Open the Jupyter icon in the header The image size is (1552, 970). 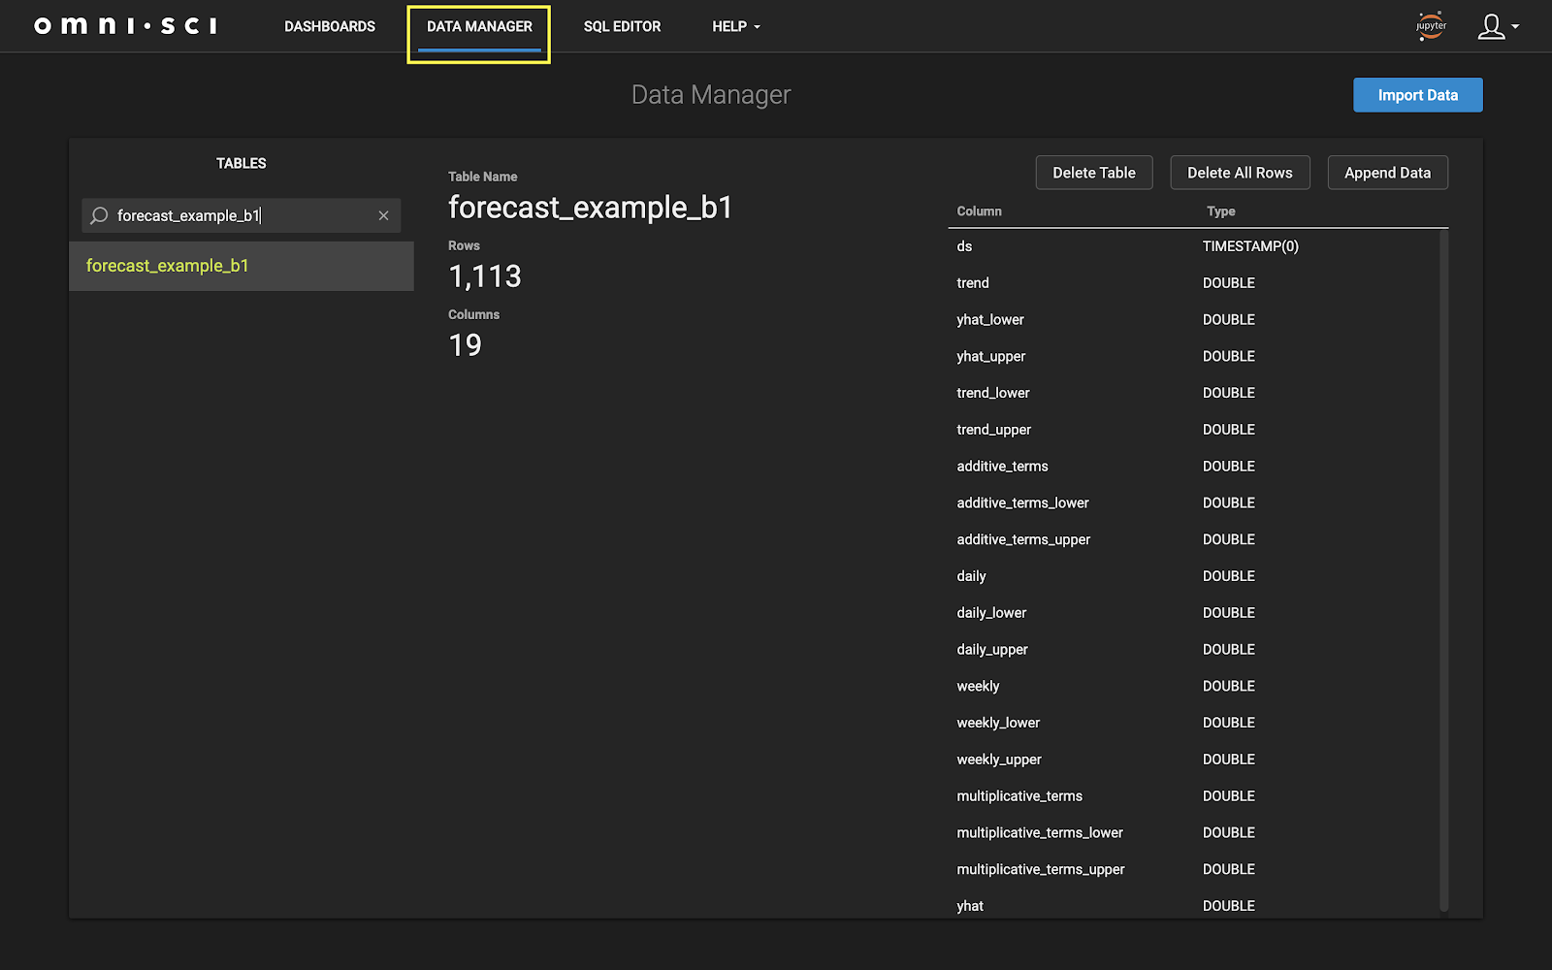click(x=1431, y=26)
